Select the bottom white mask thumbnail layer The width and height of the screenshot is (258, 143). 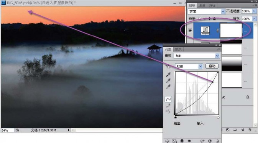[x=232, y=80]
